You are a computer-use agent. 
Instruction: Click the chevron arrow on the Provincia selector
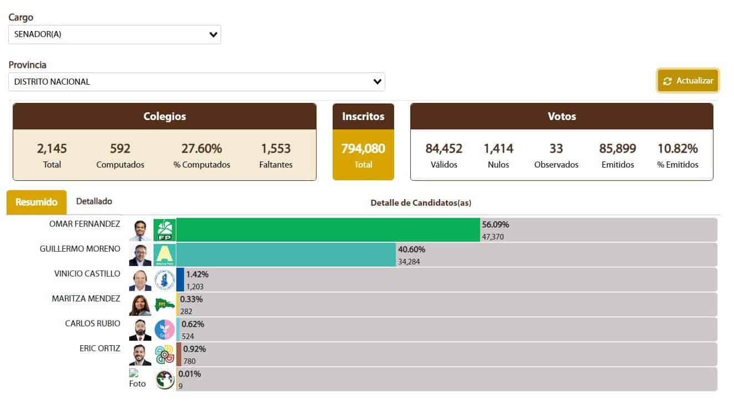point(378,82)
